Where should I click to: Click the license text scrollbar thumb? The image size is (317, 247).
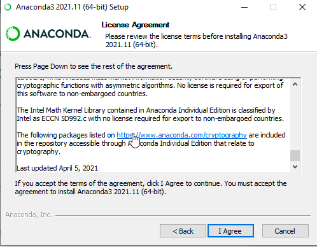click(x=295, y=156)
